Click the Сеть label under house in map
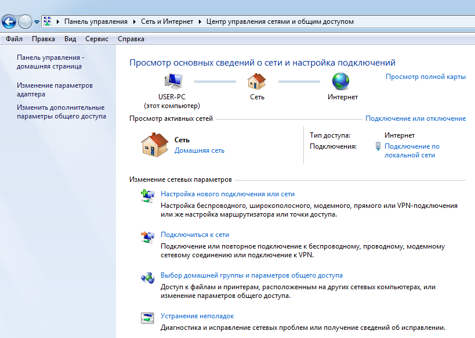Viewport: 475px width, 338px height. (257, 97)
